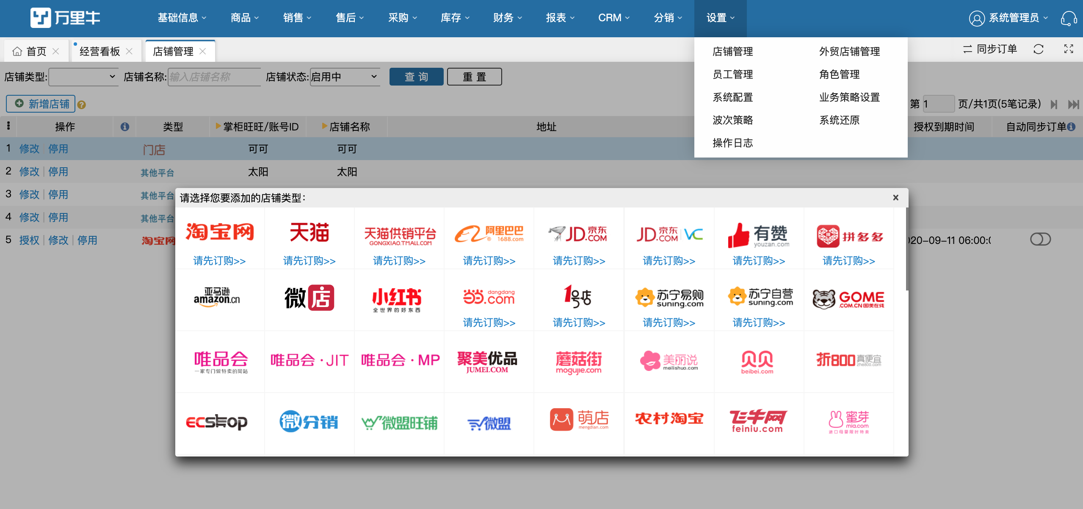Screen dimensions: 1083x509
Task: Expand the 库存 menu
Action: pos(455,18)
